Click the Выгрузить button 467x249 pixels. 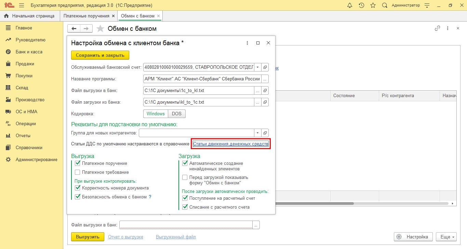[88, 237]
